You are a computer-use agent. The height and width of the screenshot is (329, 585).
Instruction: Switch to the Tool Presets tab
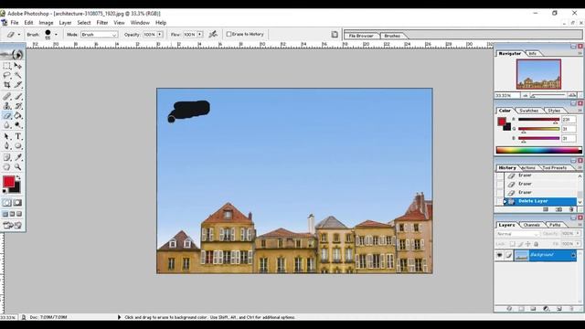tap(555, 168)
